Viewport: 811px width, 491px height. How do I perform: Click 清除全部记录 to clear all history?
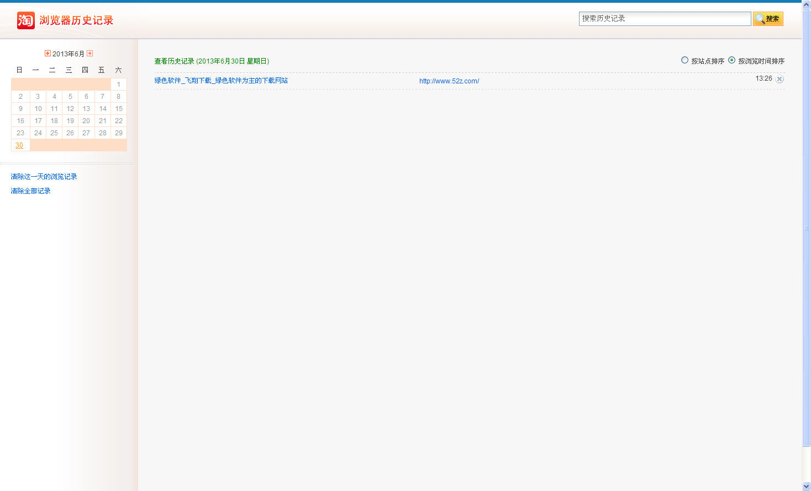click(x=30, y=191)
